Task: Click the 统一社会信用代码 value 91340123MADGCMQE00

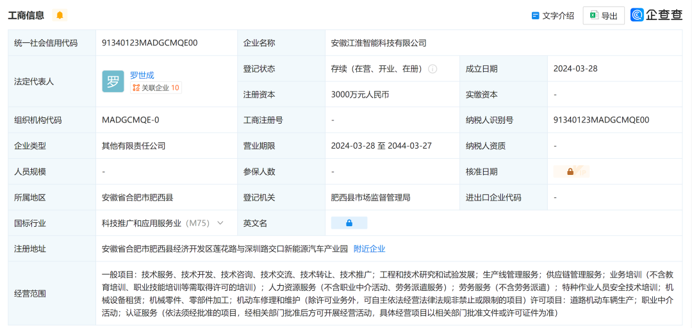Action: pos(150,43)
